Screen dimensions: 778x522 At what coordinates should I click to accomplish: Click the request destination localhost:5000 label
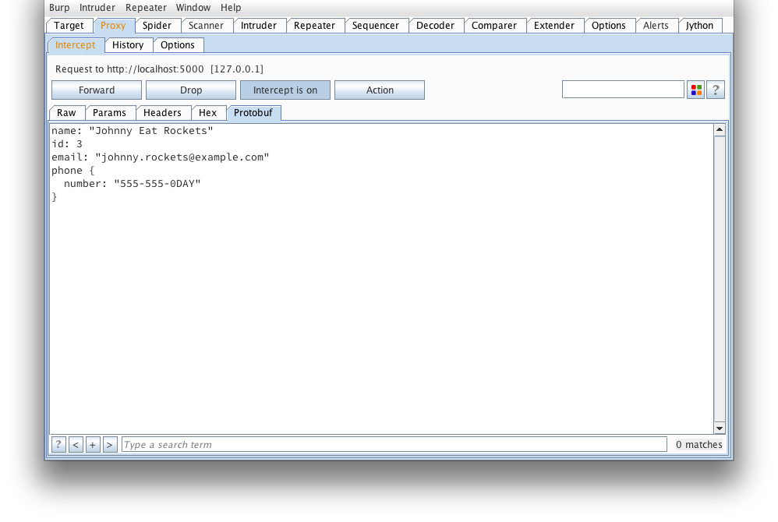coord(159,69)
